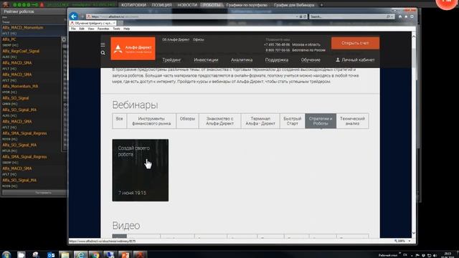Image resolution: width=459 pixels, height=258 pixels.
Task: Select the Технический анализ webinar filter
Action: pyautogui.click(x=352, y=121)
